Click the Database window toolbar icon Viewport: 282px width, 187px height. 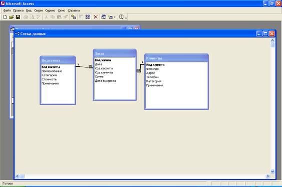(x=104, y=17)
